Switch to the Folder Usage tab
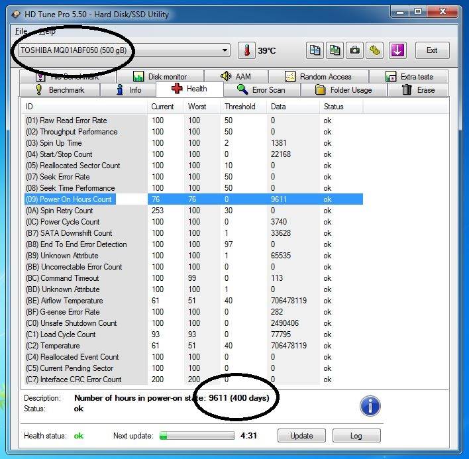Screen dimensions: 469x459 tap(344, 89)
